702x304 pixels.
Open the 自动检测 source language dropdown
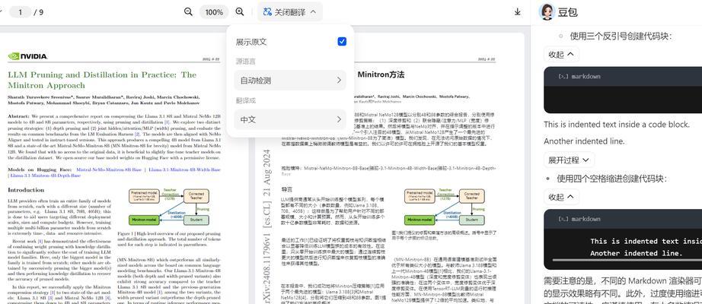[x=290, y=81]
